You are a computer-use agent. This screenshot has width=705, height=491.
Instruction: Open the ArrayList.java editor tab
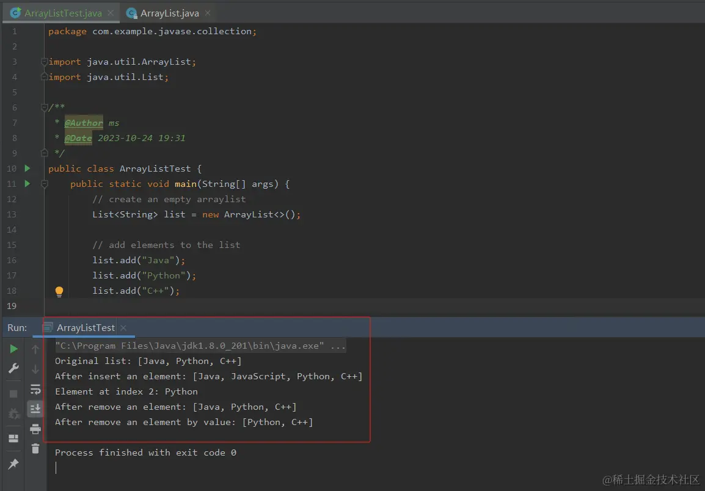169,13
